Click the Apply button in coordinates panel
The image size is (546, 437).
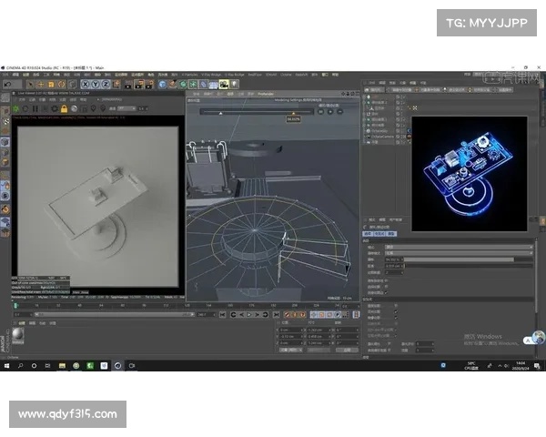pos(347,350)
